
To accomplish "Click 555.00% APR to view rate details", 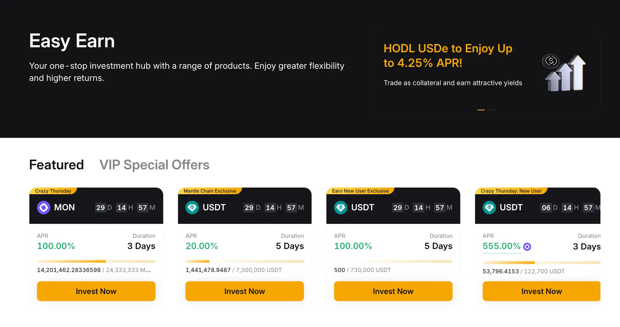I will click(501, 246).
